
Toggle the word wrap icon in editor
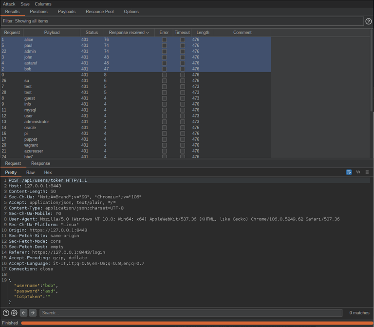[x=349, y=172]
